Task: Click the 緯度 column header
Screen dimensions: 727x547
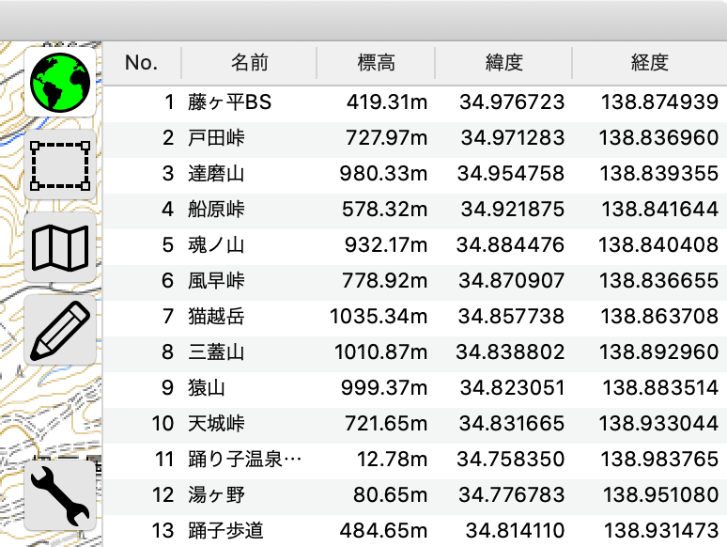Action: tap(504, 63)
